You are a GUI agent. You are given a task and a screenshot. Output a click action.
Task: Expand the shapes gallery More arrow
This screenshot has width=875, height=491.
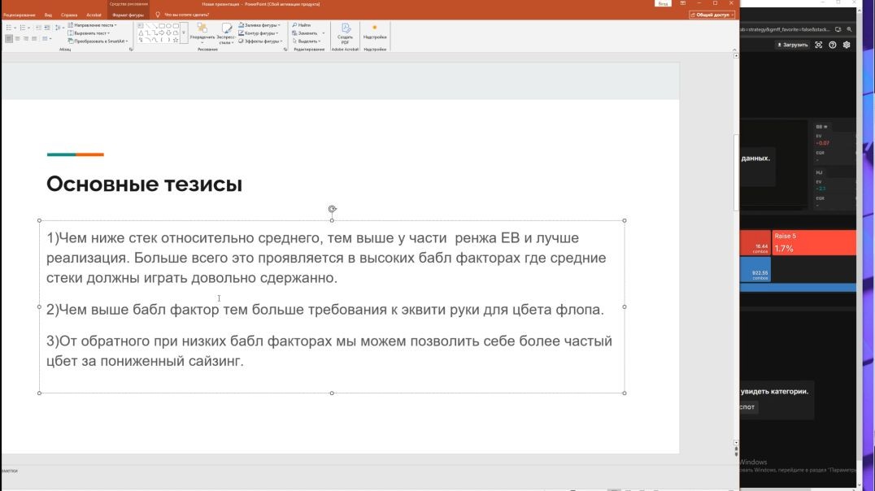click(x=184, y=33)
